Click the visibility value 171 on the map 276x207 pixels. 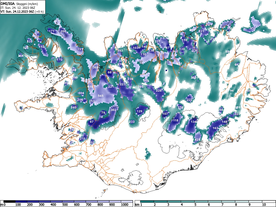tap(52, 31)
